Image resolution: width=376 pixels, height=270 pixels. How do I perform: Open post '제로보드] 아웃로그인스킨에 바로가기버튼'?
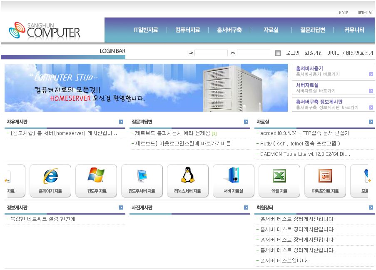(x=183, y=143)
